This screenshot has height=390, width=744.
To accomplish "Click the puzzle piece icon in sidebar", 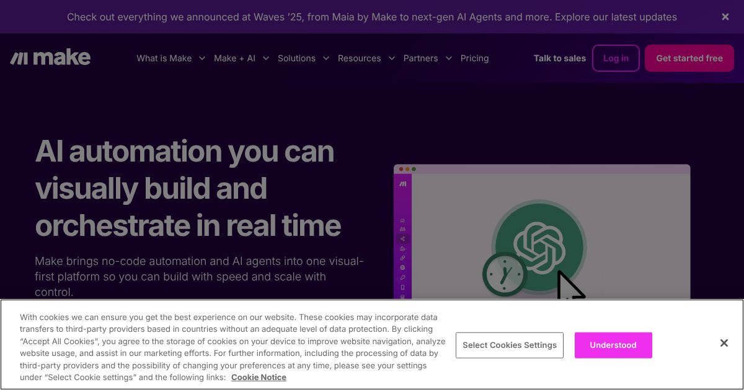I will pyautogui.click(x=402, y=248).
